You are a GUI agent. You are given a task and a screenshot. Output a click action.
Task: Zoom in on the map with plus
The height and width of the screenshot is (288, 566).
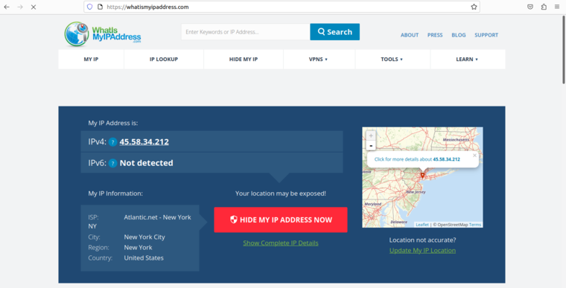pos(371,135)
